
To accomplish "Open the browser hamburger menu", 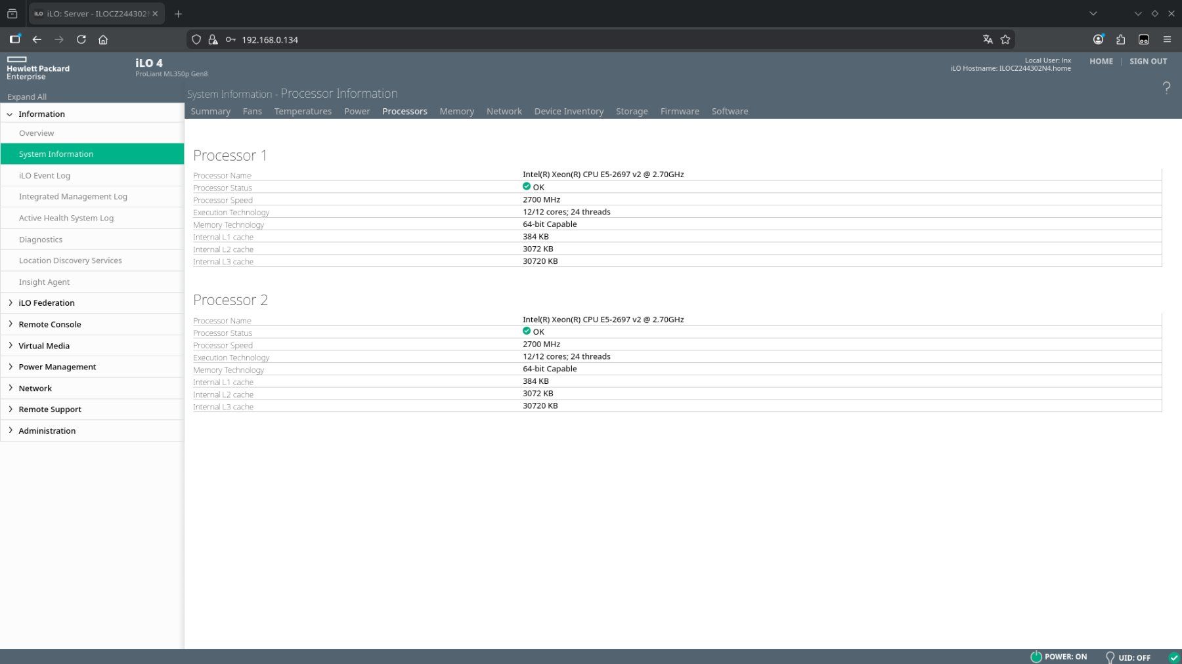I will 1167,39.
